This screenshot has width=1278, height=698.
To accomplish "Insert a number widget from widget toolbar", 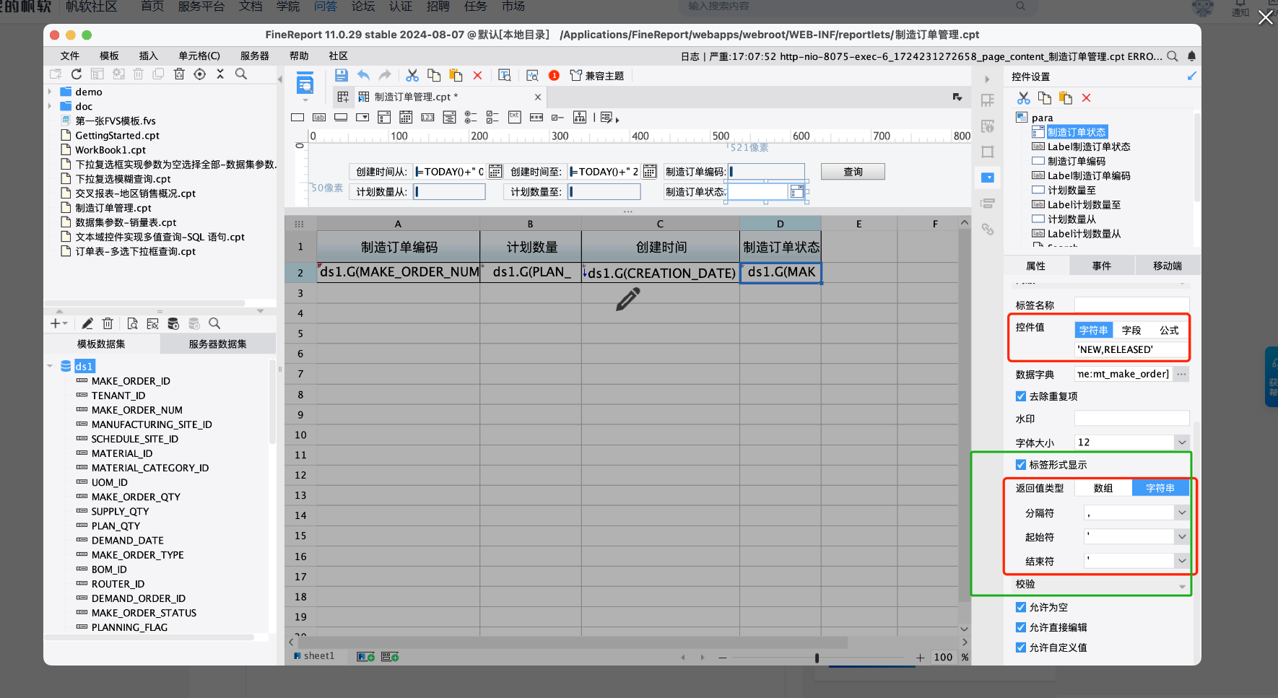I will (x=427, y=117).
